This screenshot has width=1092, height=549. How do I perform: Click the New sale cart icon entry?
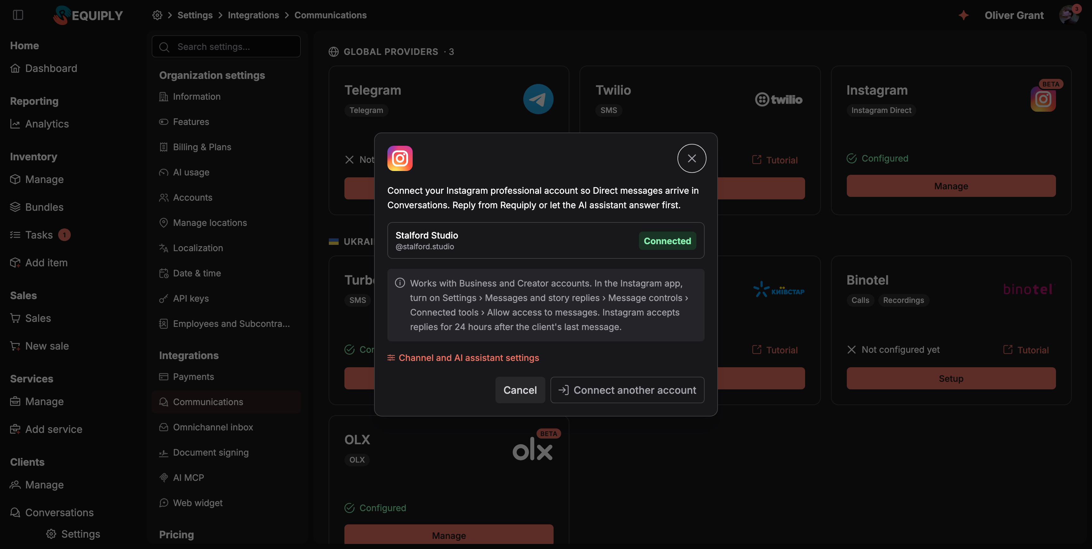pyautogui.click(x=39, y=346)
